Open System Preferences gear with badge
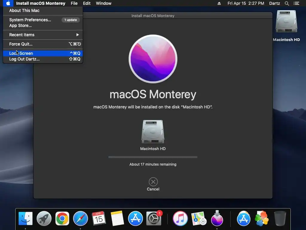Screen dimensions: 306x230 pos(154,218)
